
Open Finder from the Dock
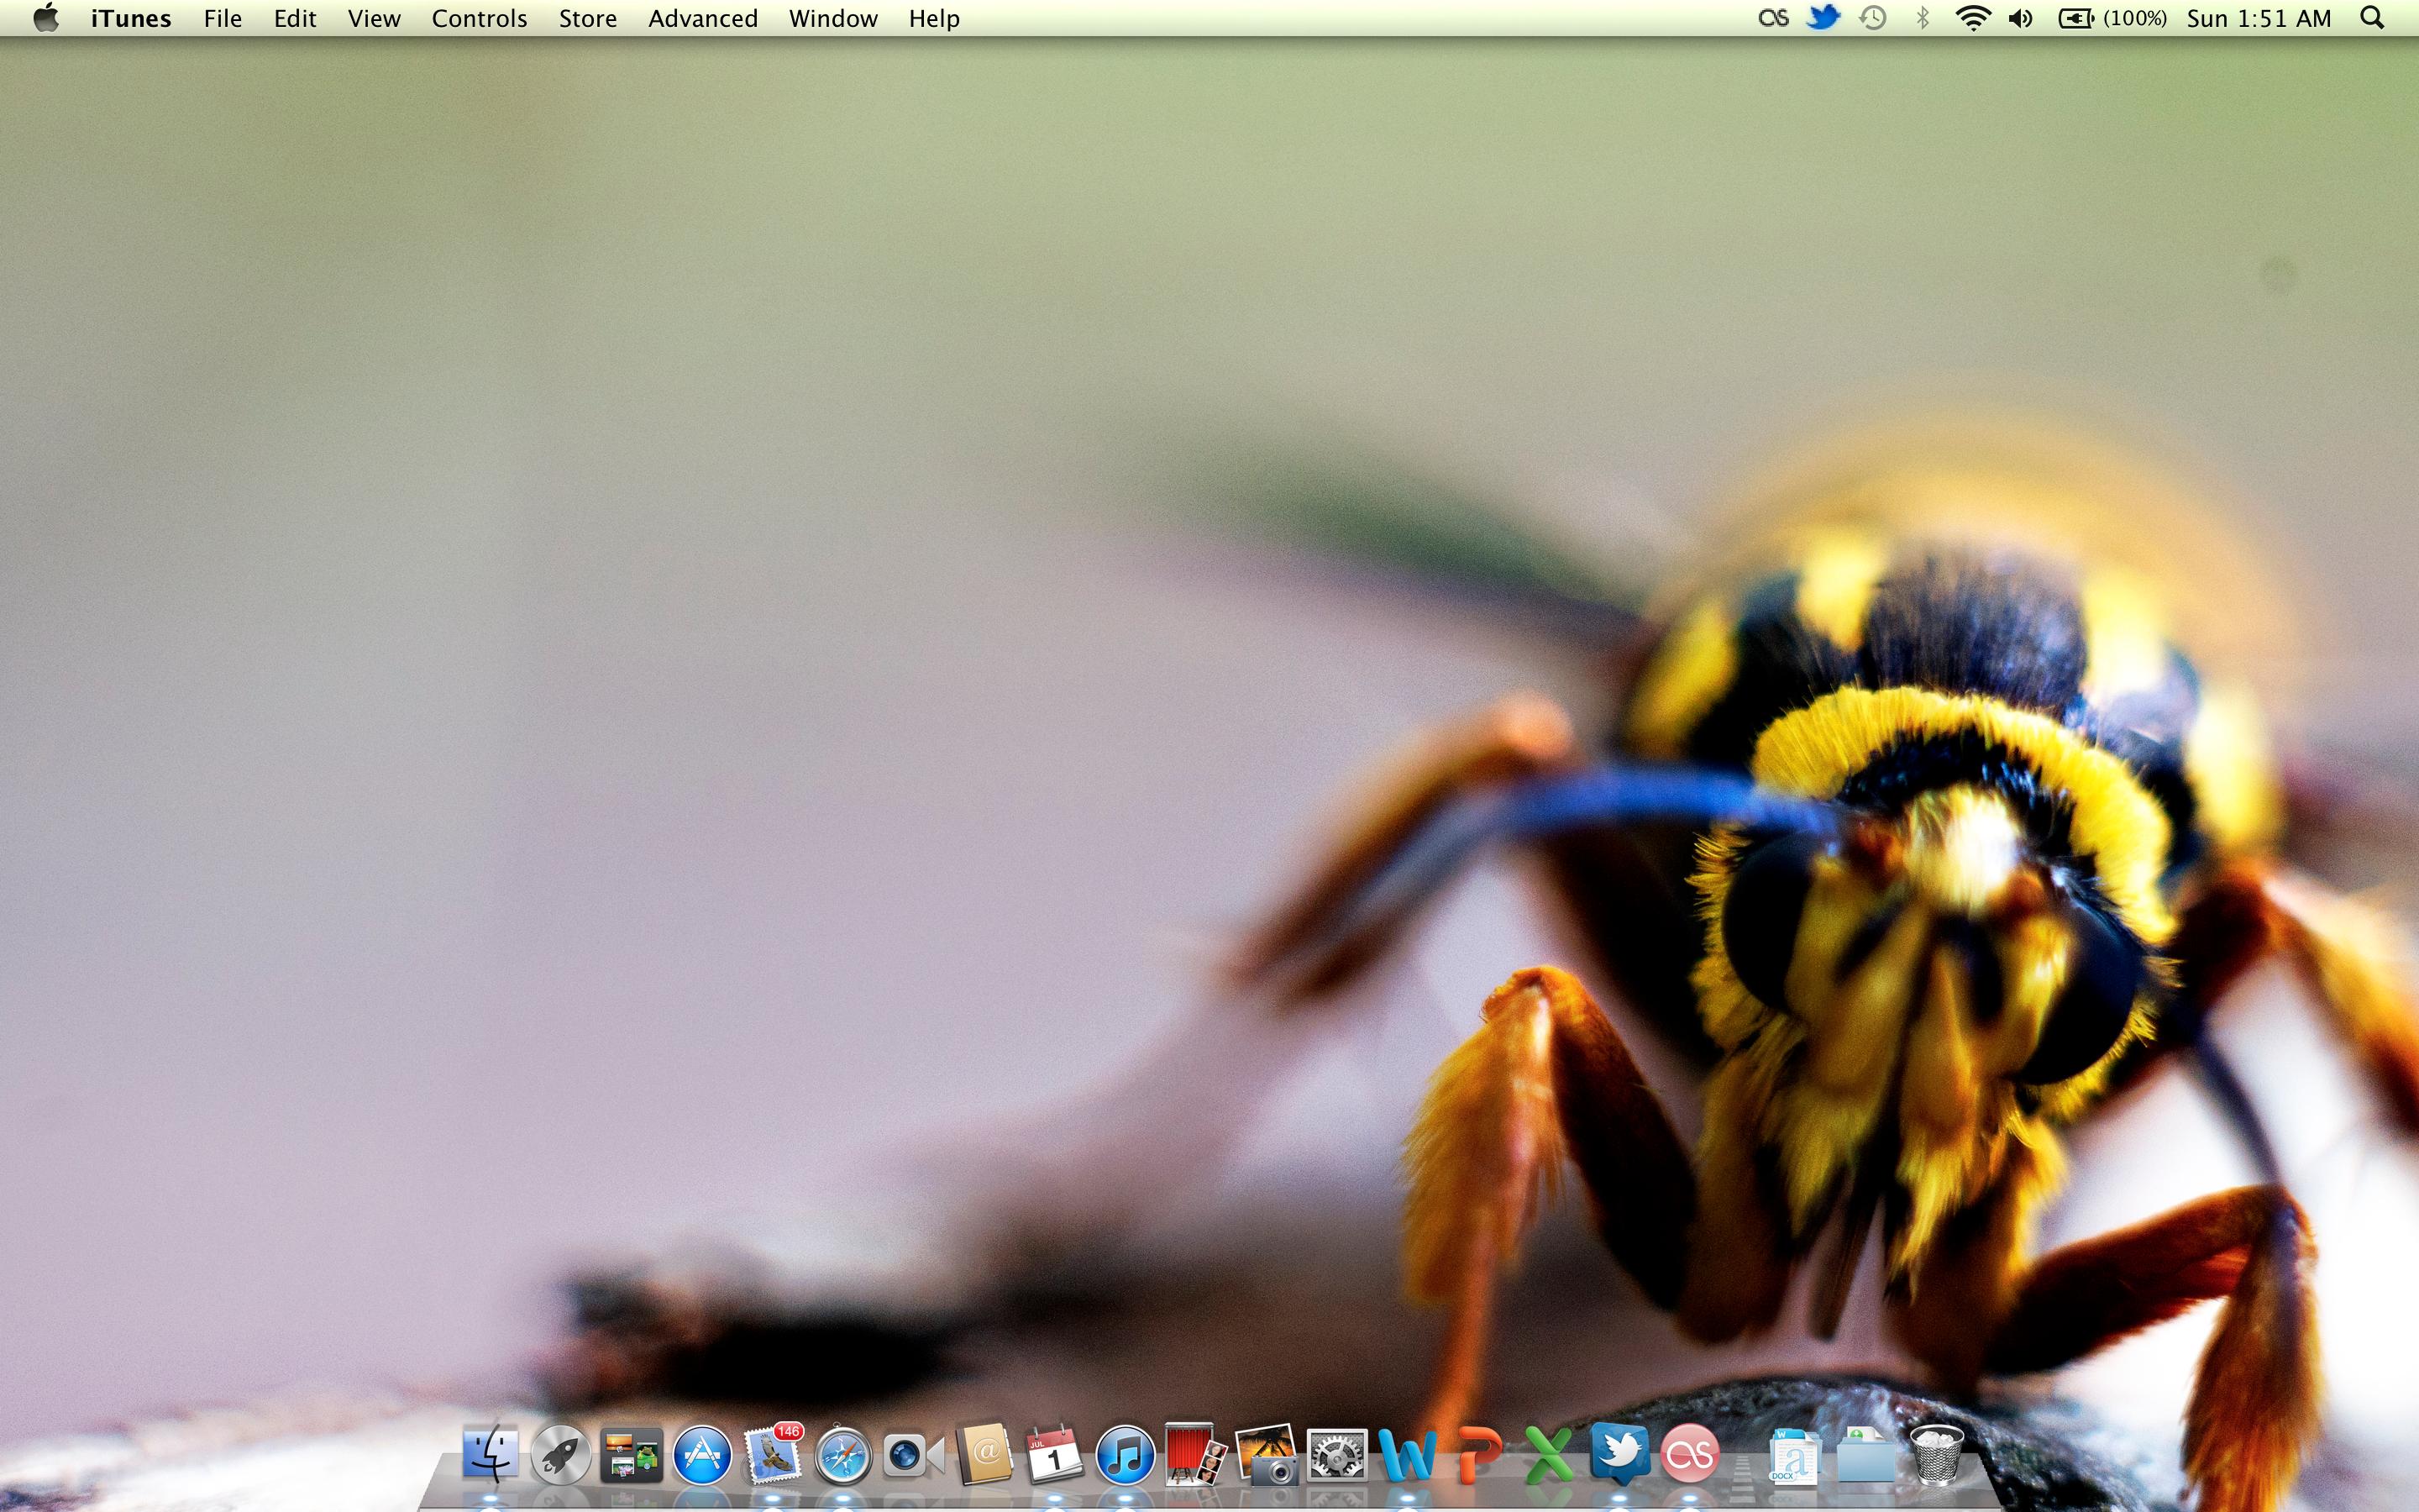(490, 1454)
